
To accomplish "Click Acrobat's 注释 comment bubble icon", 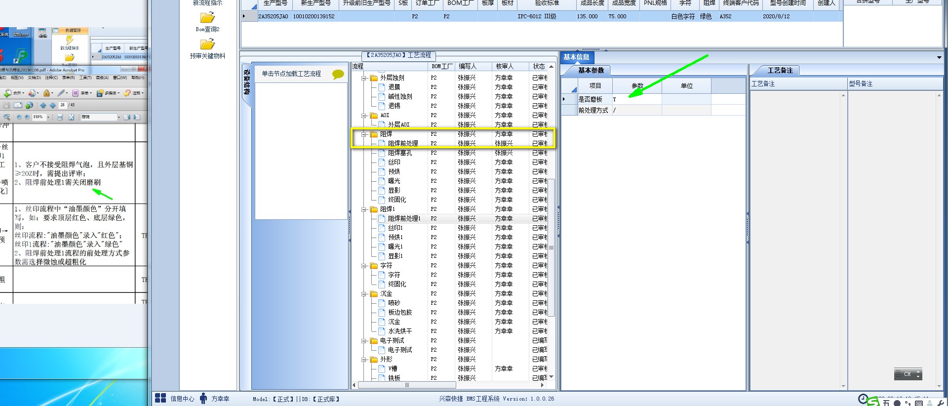I will (127, 93).
